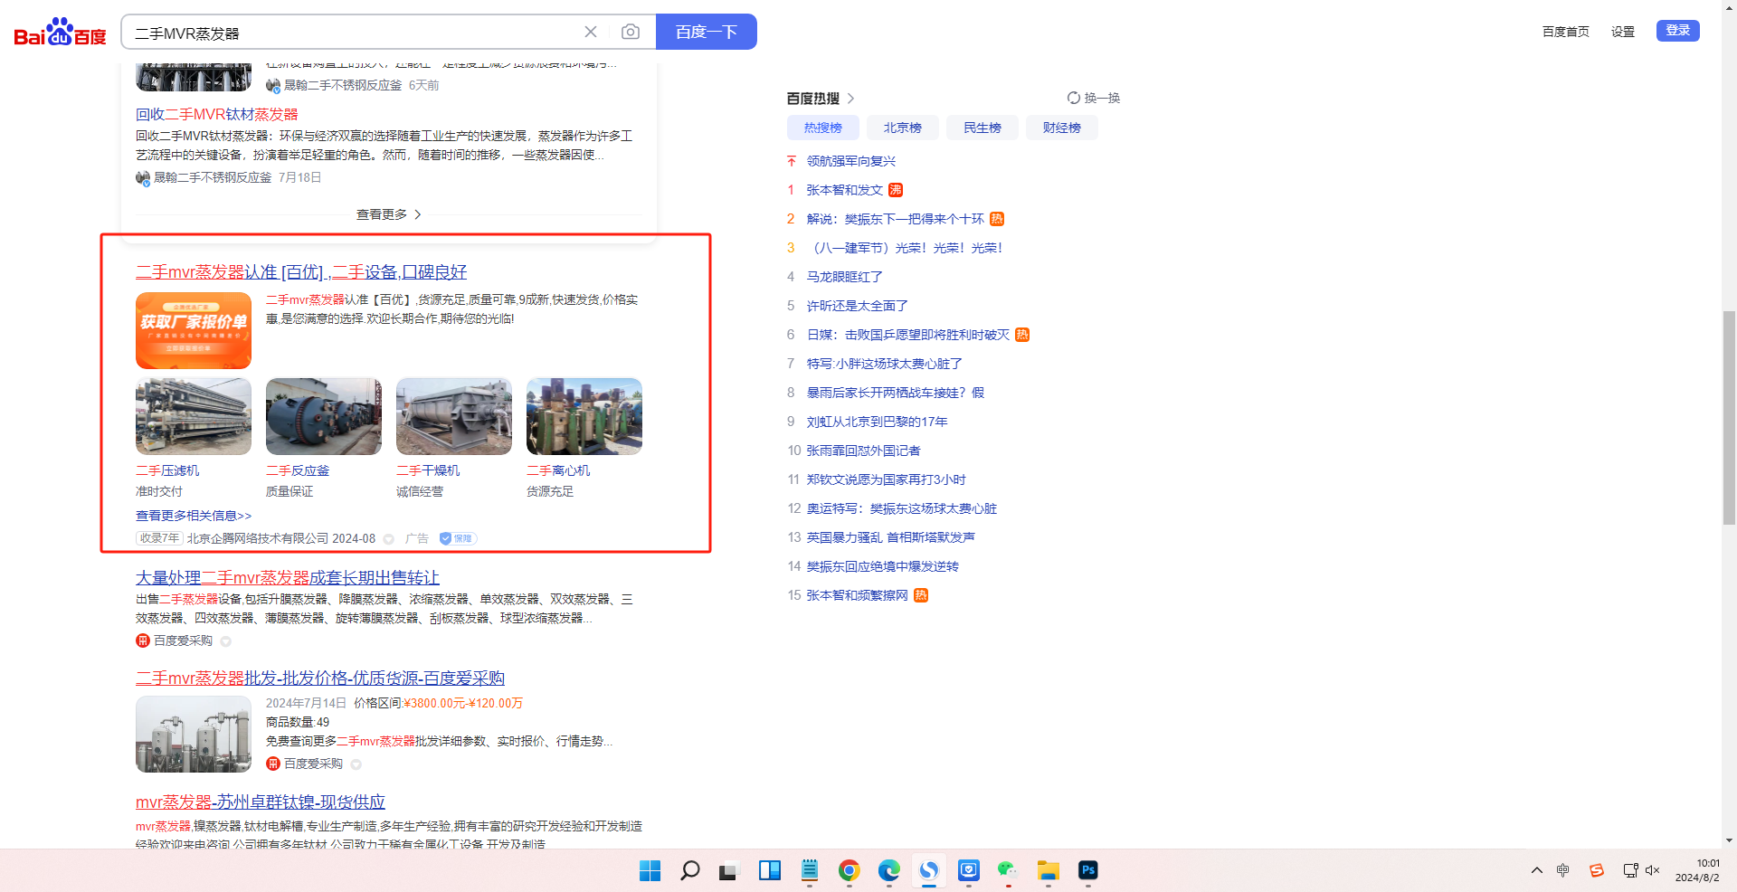The image size is (1737, 892).
Task: Click the refresh 换一换 icon
Action: coord(1074,98)
